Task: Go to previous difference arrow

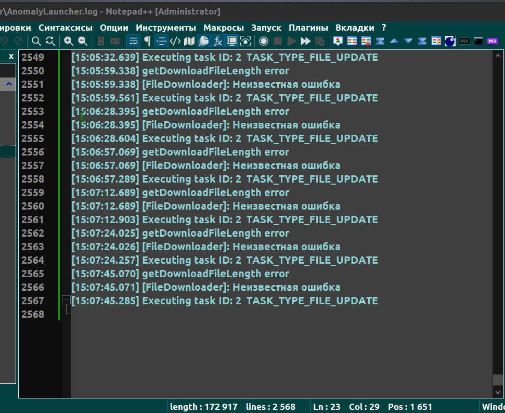Action: pos(394,41)
